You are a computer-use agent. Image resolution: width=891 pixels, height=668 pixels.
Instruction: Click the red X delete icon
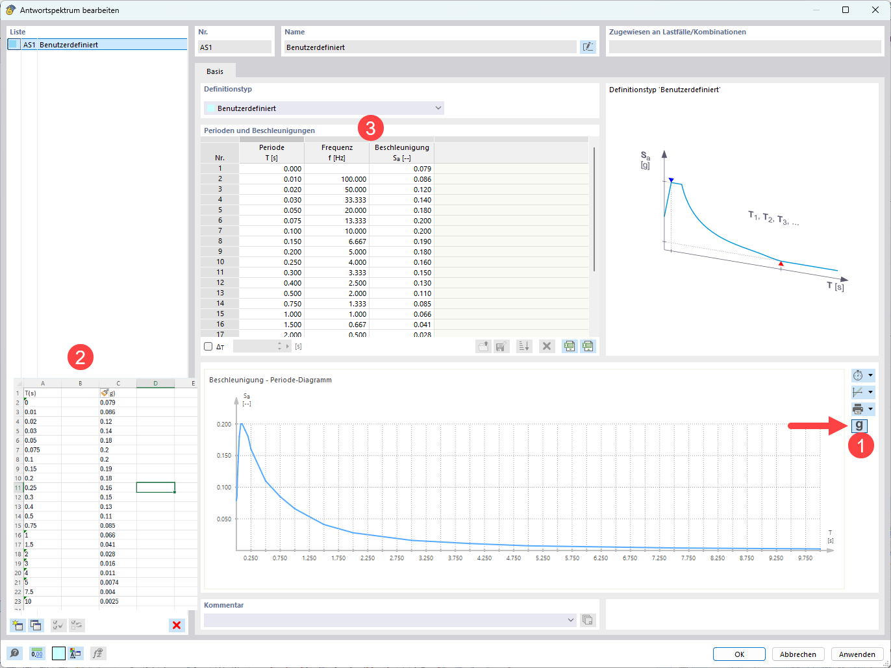click(x=177, y=625)
